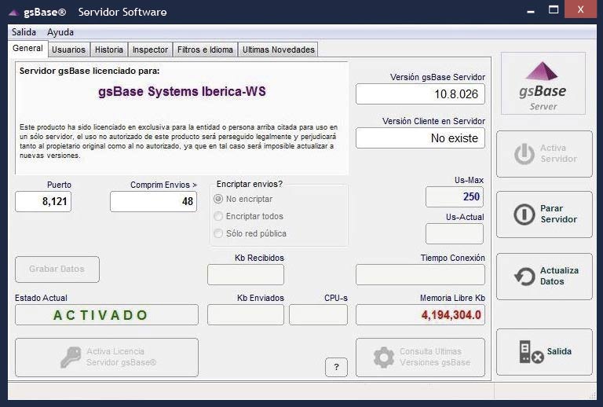Click the stop icon on Parar Servidor
This screenshot has width=603, height=407.
pyautogui.click(x=524, y=214)
